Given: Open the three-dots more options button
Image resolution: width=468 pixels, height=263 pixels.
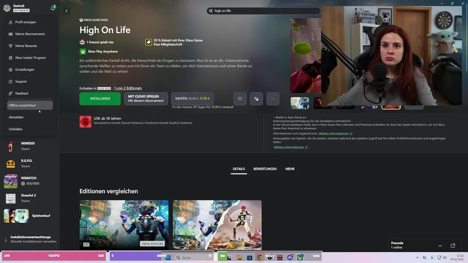Looking at the screenshot, I should click(x=273, y=99).
